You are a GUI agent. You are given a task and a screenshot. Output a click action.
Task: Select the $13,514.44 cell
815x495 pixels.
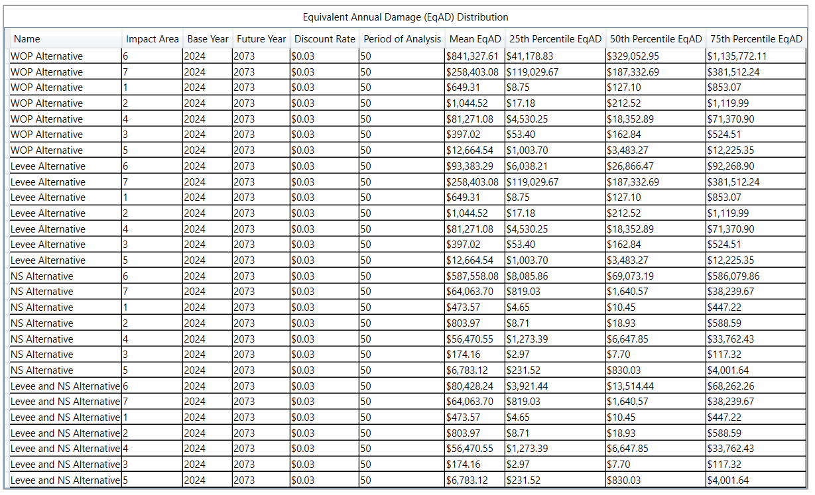(x=656, y=386)
